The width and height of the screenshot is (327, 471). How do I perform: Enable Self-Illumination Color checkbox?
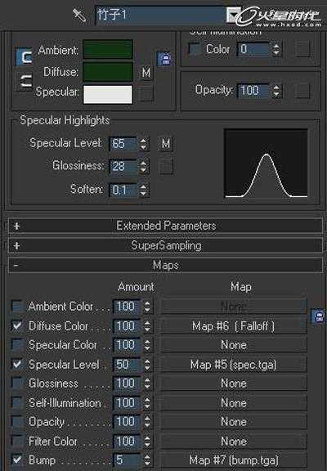(x=194, y=48)
